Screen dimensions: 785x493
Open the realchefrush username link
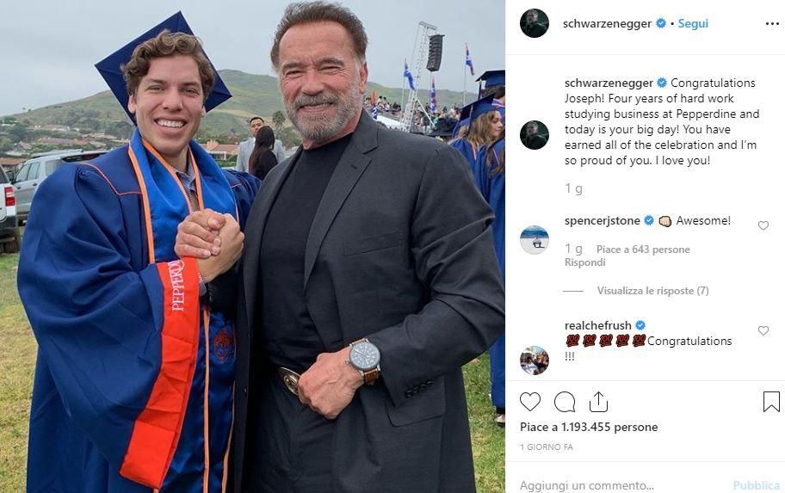pos(597,325)
